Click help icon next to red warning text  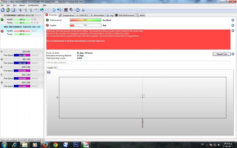[233, 31]
